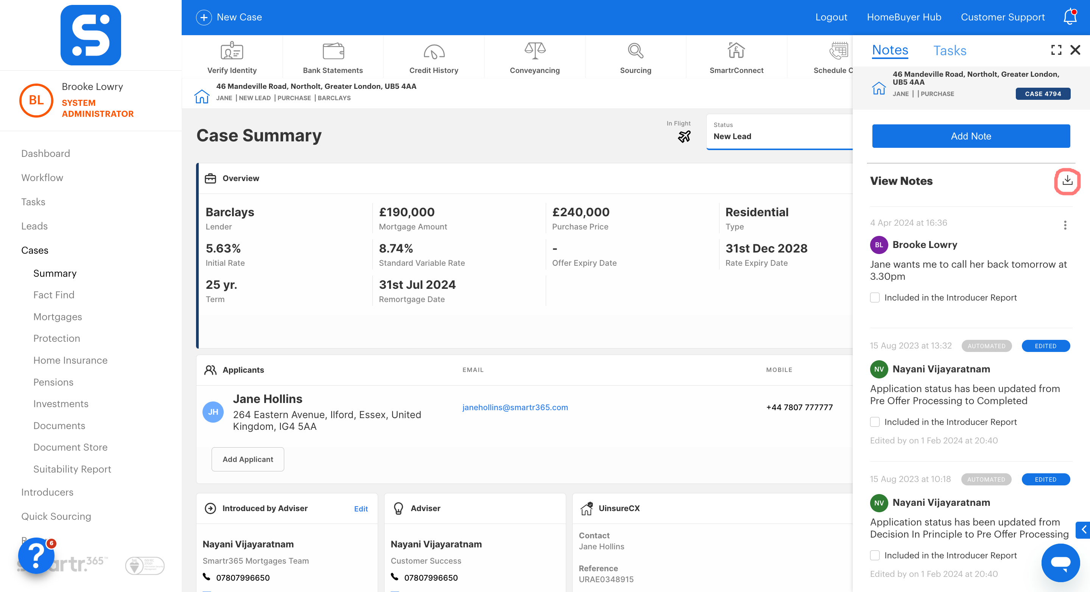
Task: Open HomeBuyer Hub link
Action: 904,17
